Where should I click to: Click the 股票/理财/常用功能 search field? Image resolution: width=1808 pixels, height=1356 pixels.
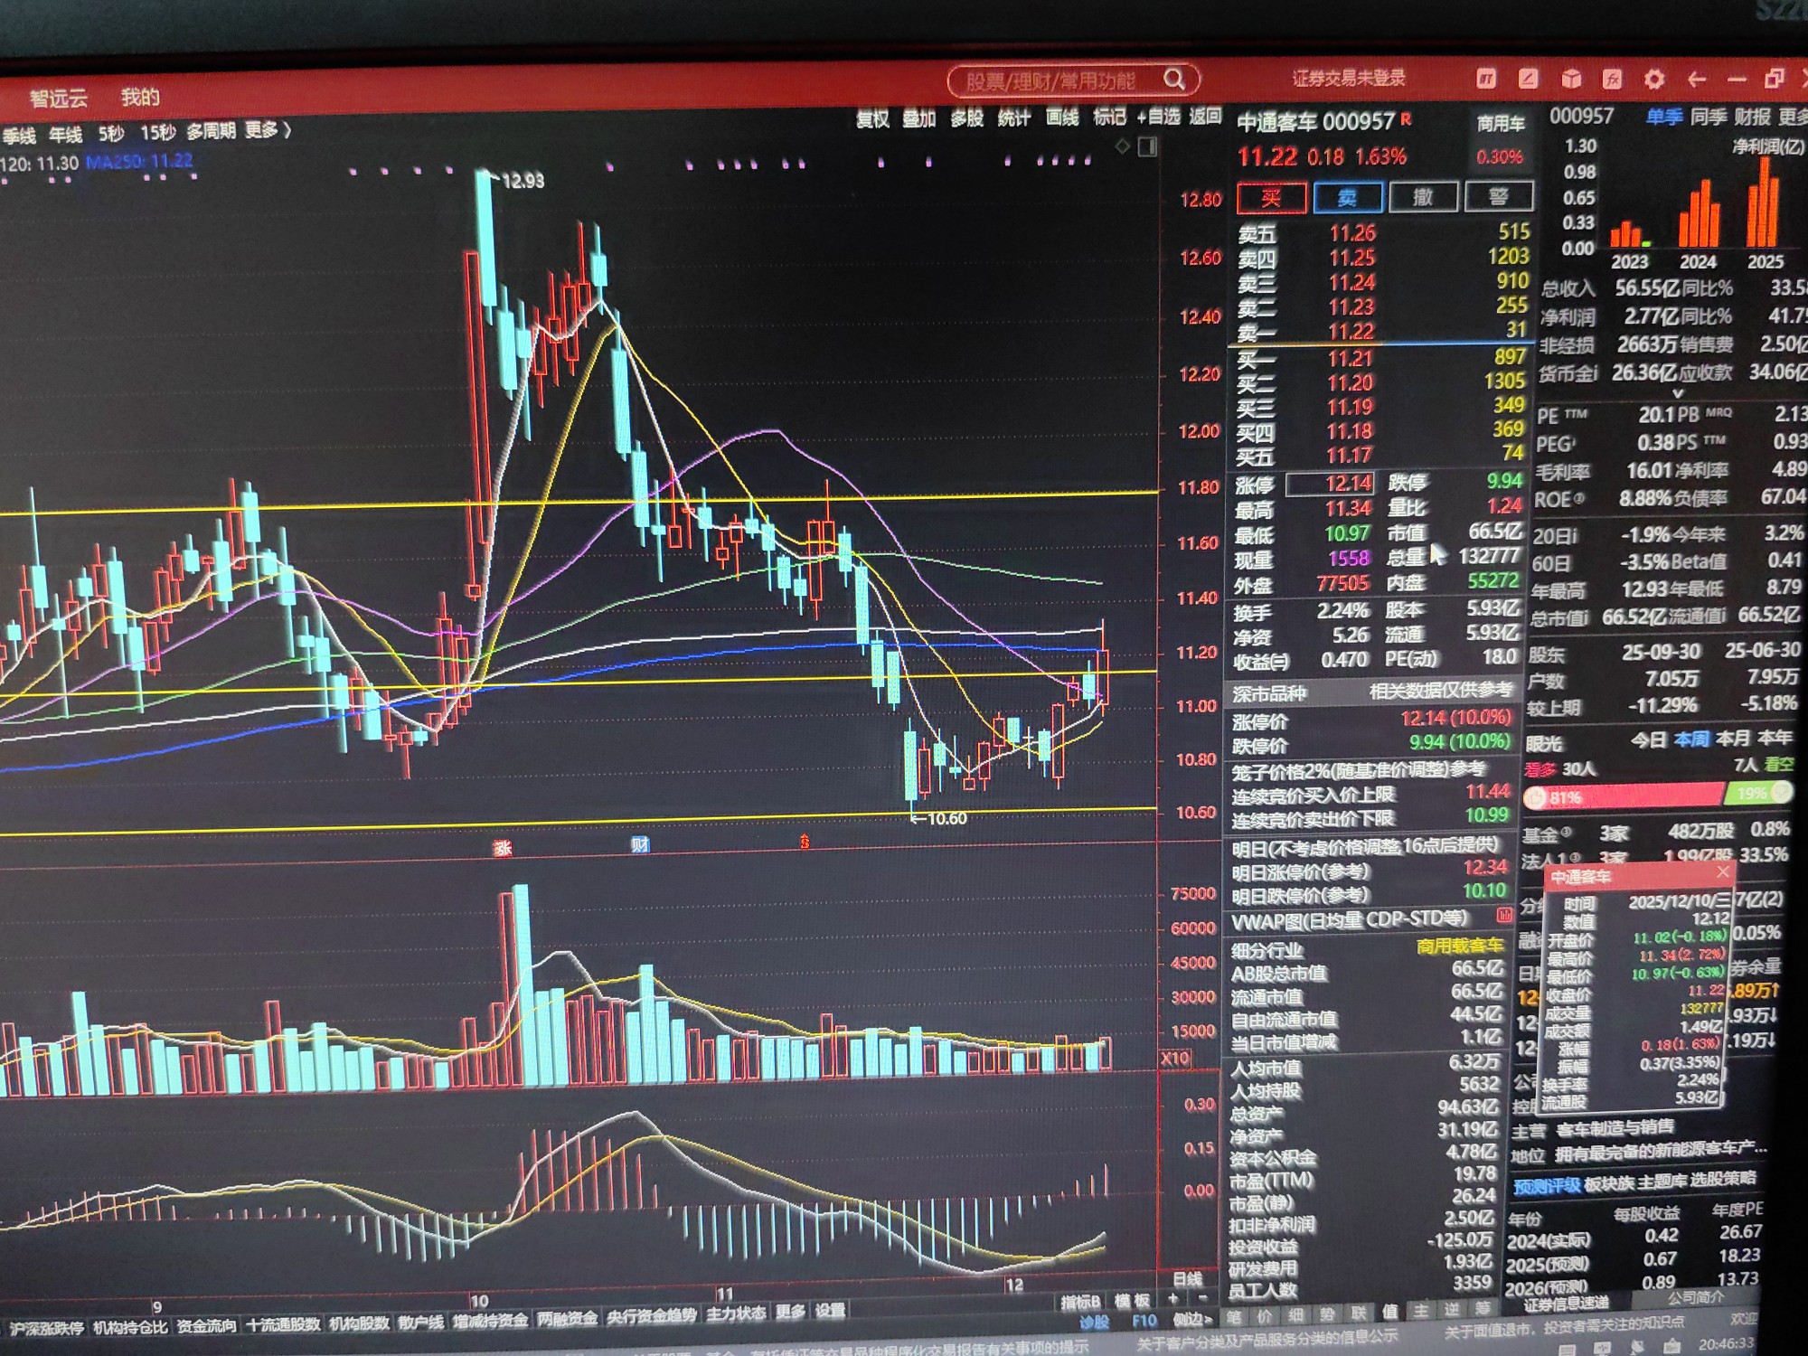coord(1050,81)
